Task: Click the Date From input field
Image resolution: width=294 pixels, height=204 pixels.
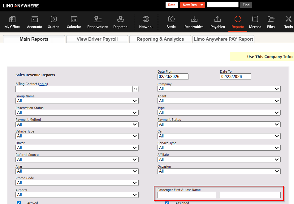Action: pos(173,77)
